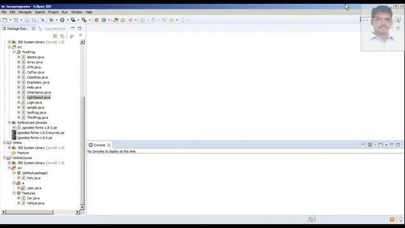
Task: Open the Search menu
Action: (x=40, y=12)
